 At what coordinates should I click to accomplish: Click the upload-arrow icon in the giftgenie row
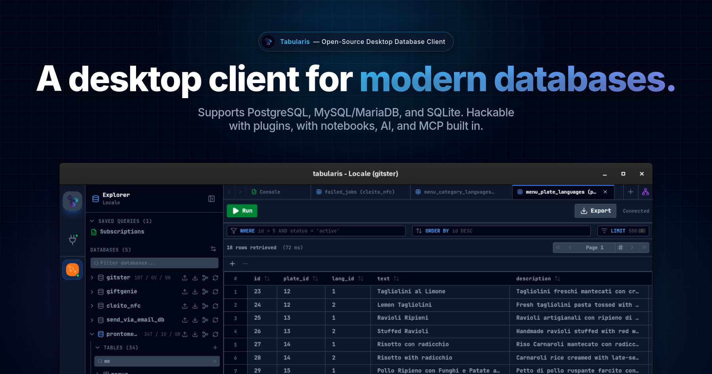coord(185,292)
